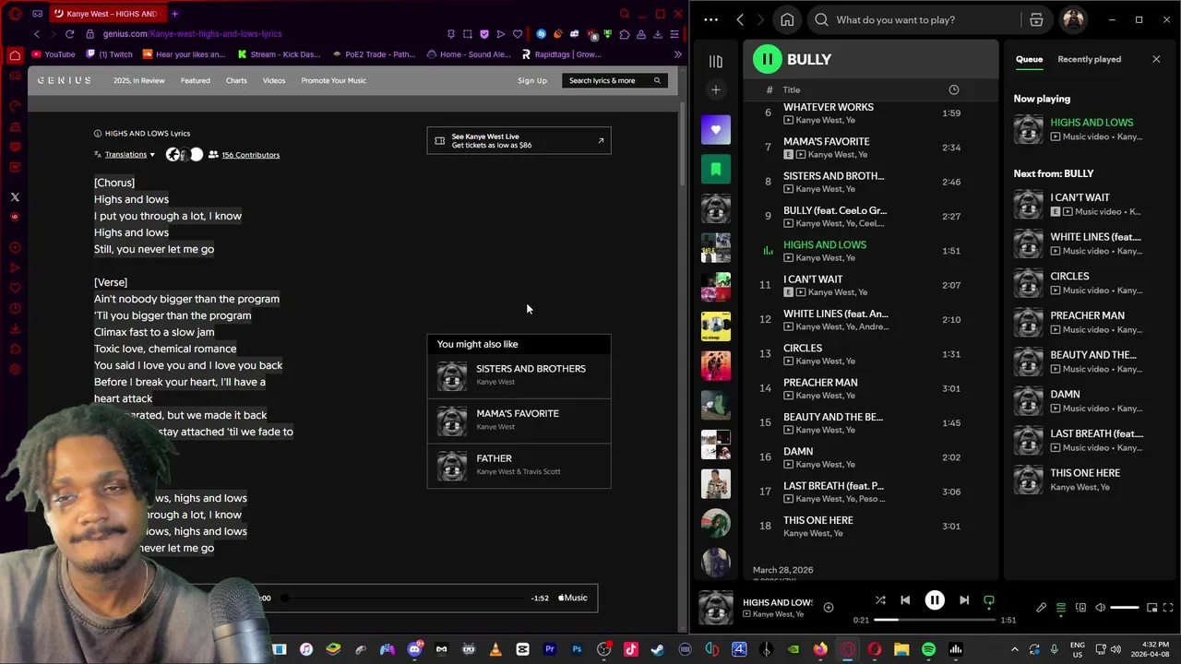The width and height of the screenshot is (1181, 664).
Task: Open YouTube bookmark
Action: click(53, 54)
